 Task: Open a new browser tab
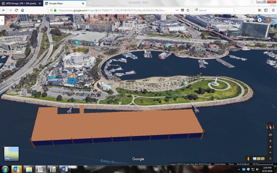tap(89, 3)
